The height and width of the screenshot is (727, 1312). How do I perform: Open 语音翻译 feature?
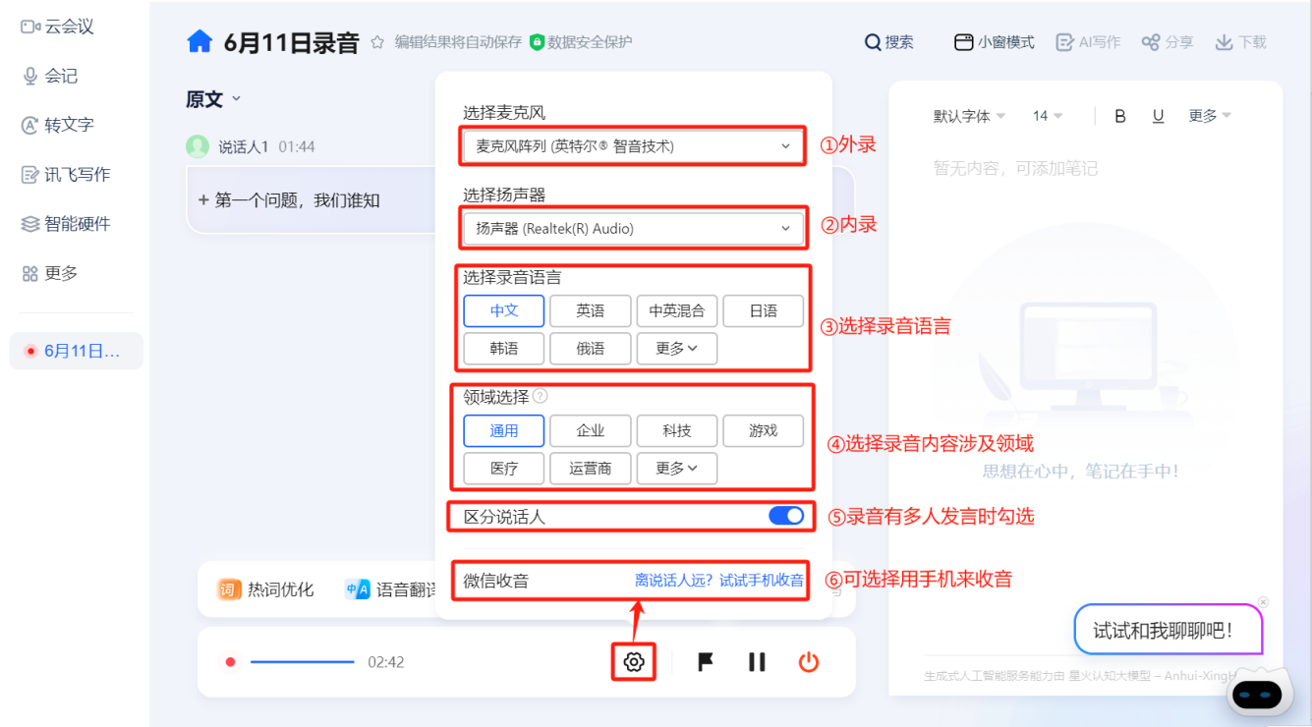tap(392, 589)
